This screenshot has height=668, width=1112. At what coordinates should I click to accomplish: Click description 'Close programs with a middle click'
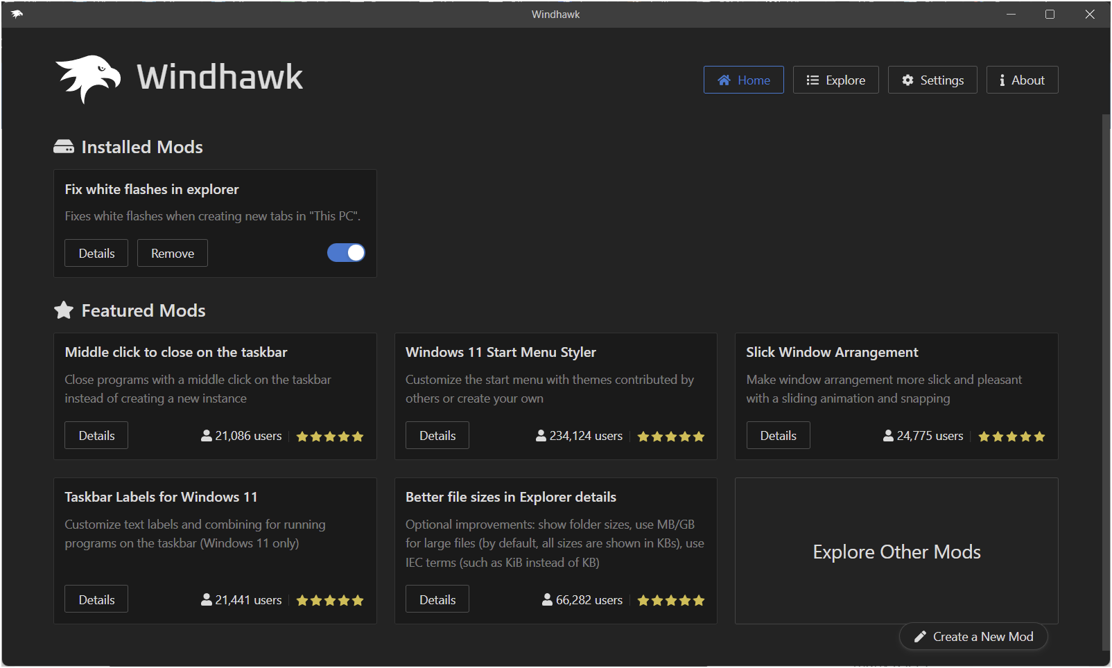point(198,389)
